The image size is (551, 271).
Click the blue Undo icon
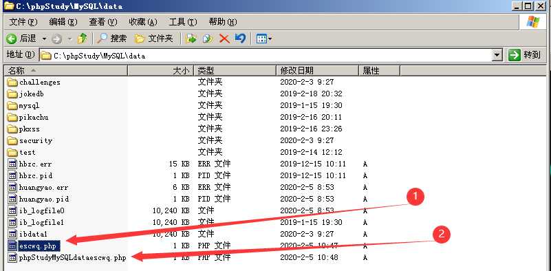click(x=240, y=39)
